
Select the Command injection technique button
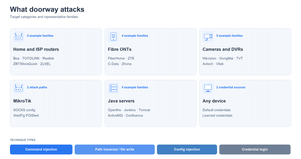click(x=41, y=149)
